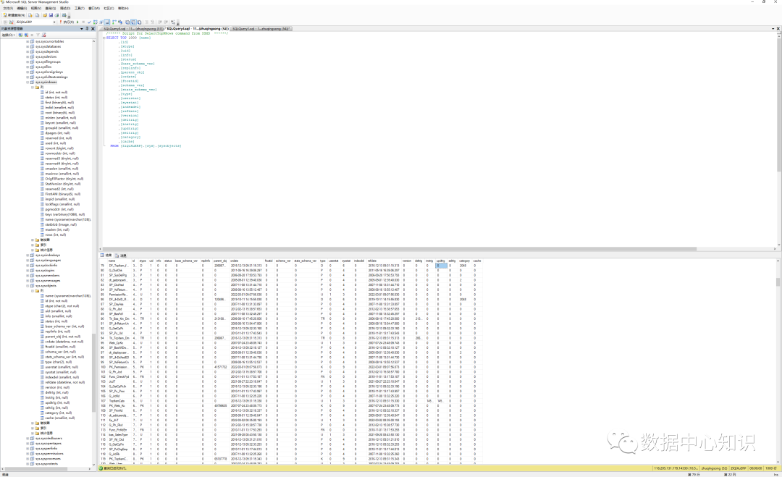782x477 pixels.
Task: Click row number 100 in the results grid
Action: (104, 367)
